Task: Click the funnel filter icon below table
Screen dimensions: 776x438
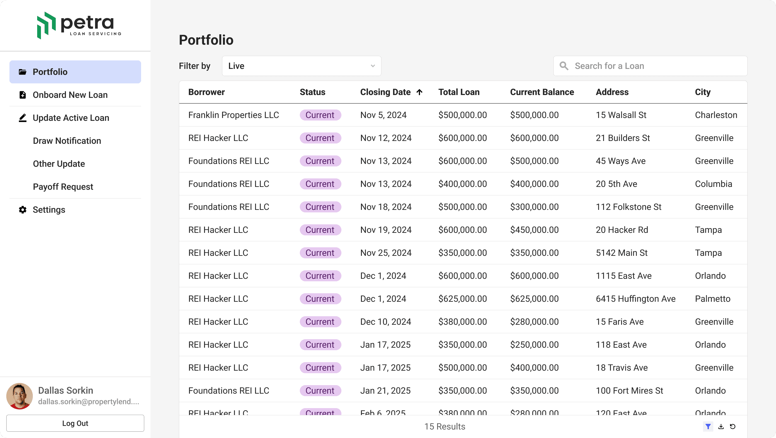Action: point(708,426)
